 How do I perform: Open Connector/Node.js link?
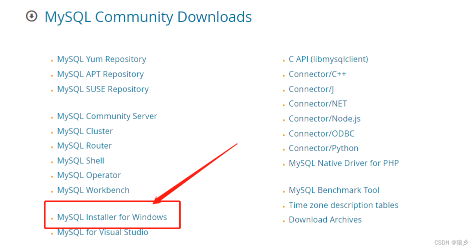(x=324, y=118)
